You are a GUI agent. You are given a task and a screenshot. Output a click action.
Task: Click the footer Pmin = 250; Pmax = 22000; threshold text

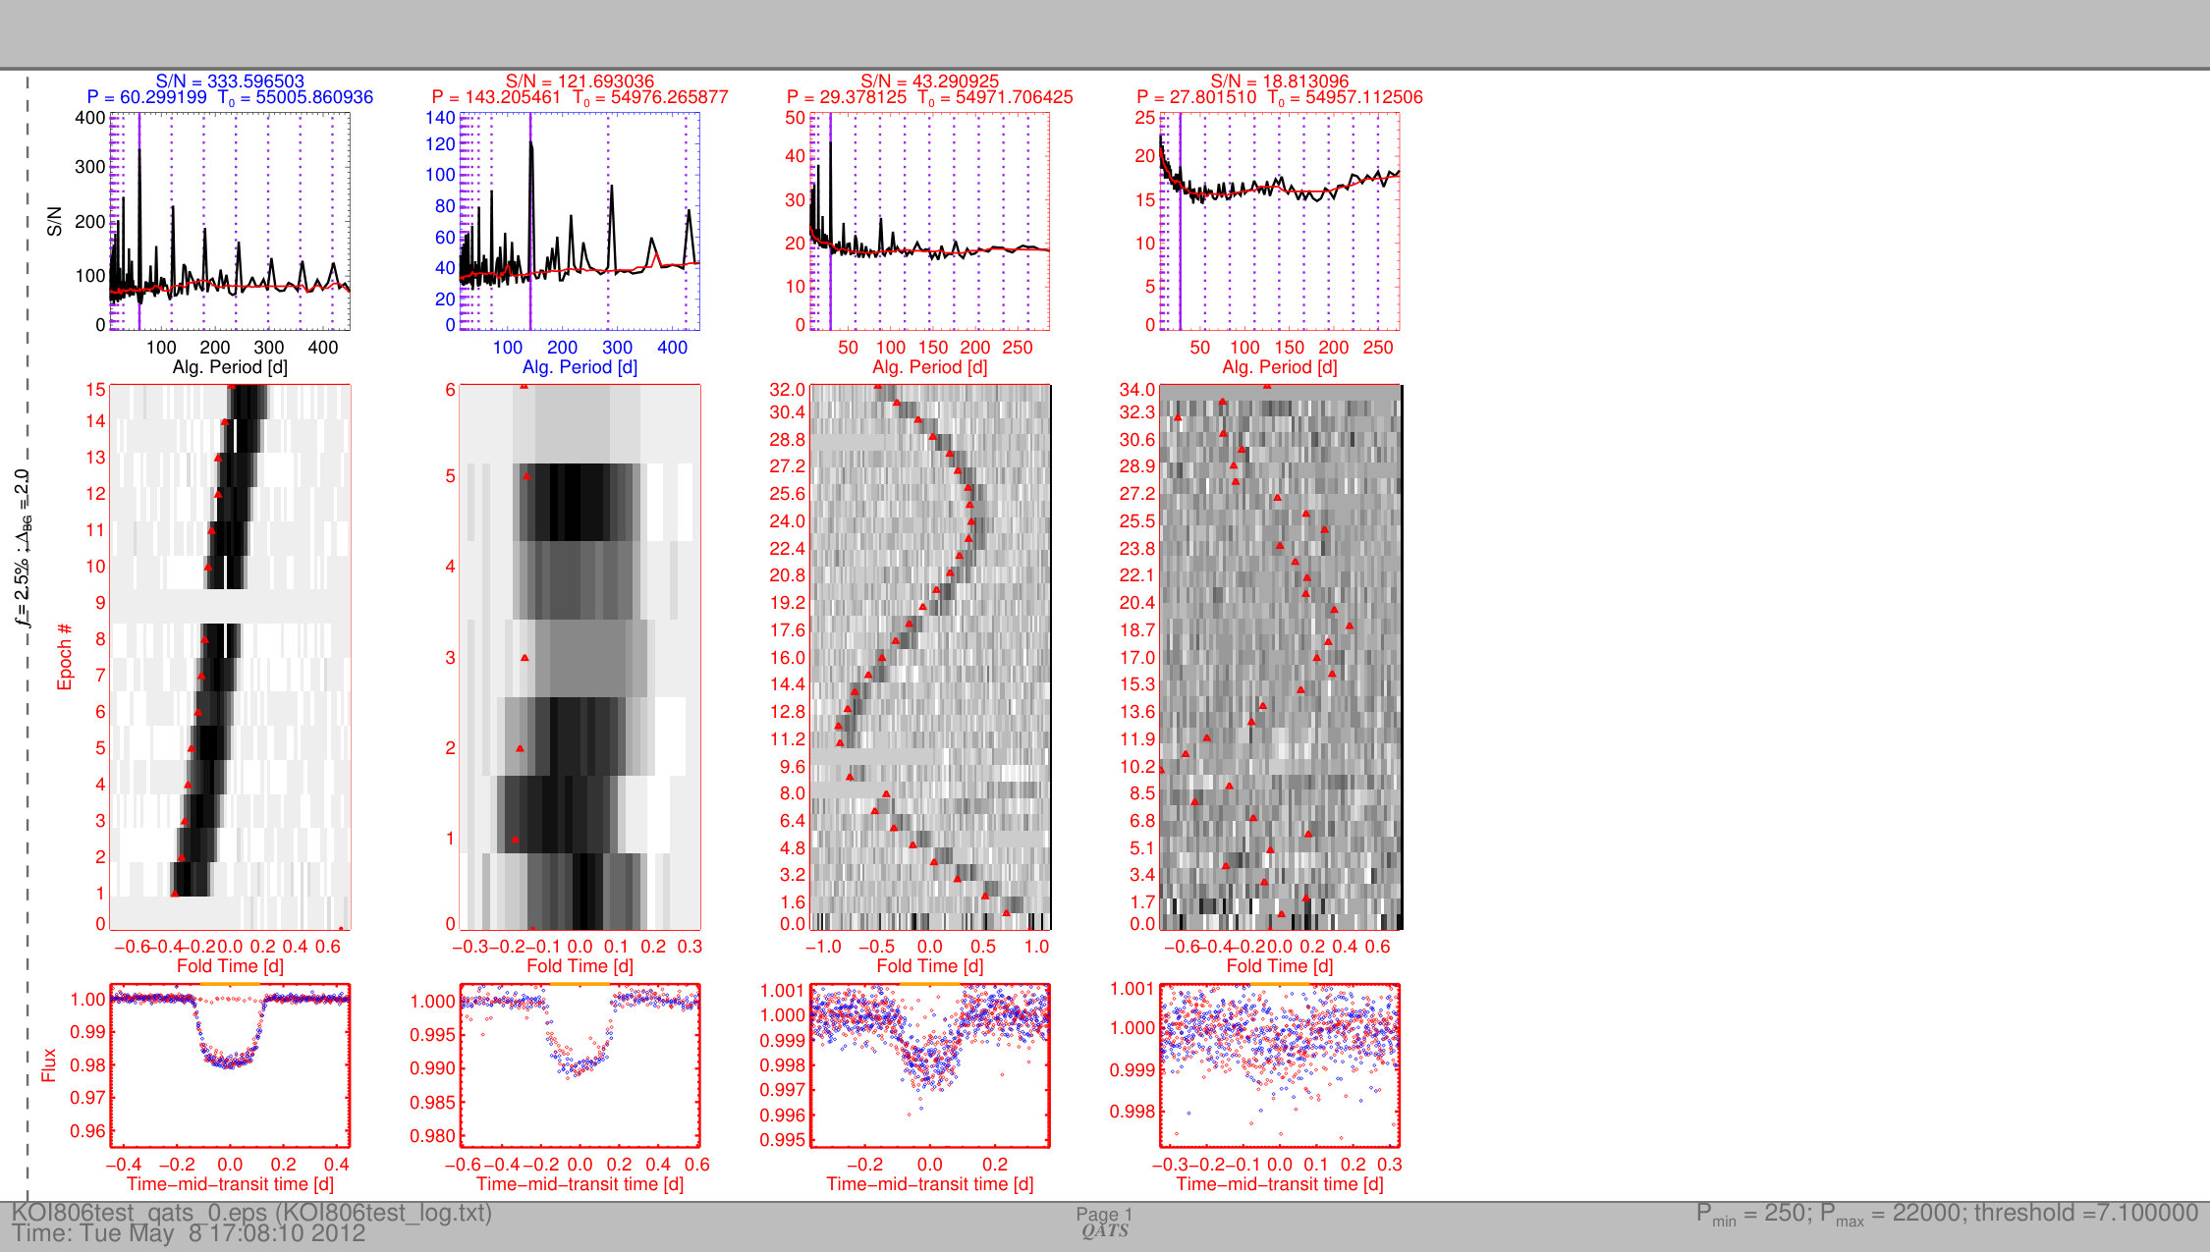pos(1947,1215)
